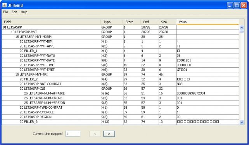This screenshot has width=249, height=145.
Task: Click the value D in TYPE-CONTRAT row
Action: [178, 107]
